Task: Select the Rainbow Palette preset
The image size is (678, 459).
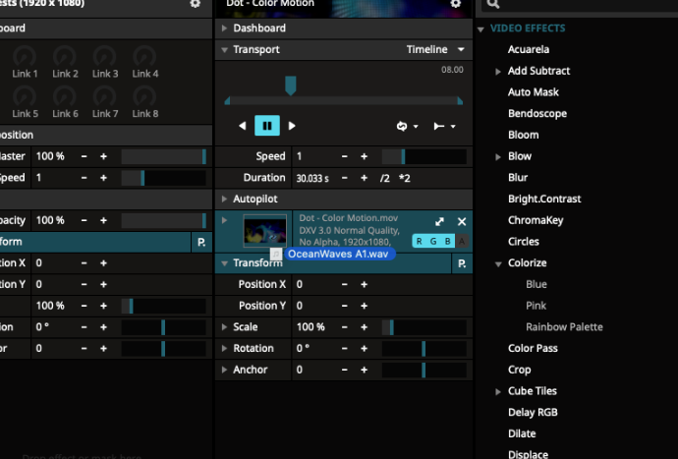Action: [564, 326]
